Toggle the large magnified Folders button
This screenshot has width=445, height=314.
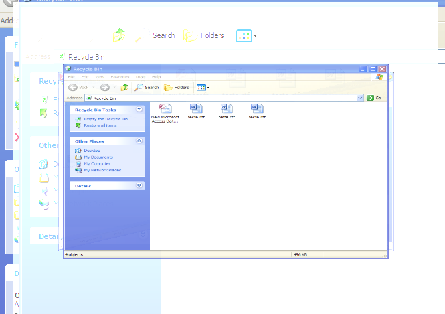(x=204, y=35)
